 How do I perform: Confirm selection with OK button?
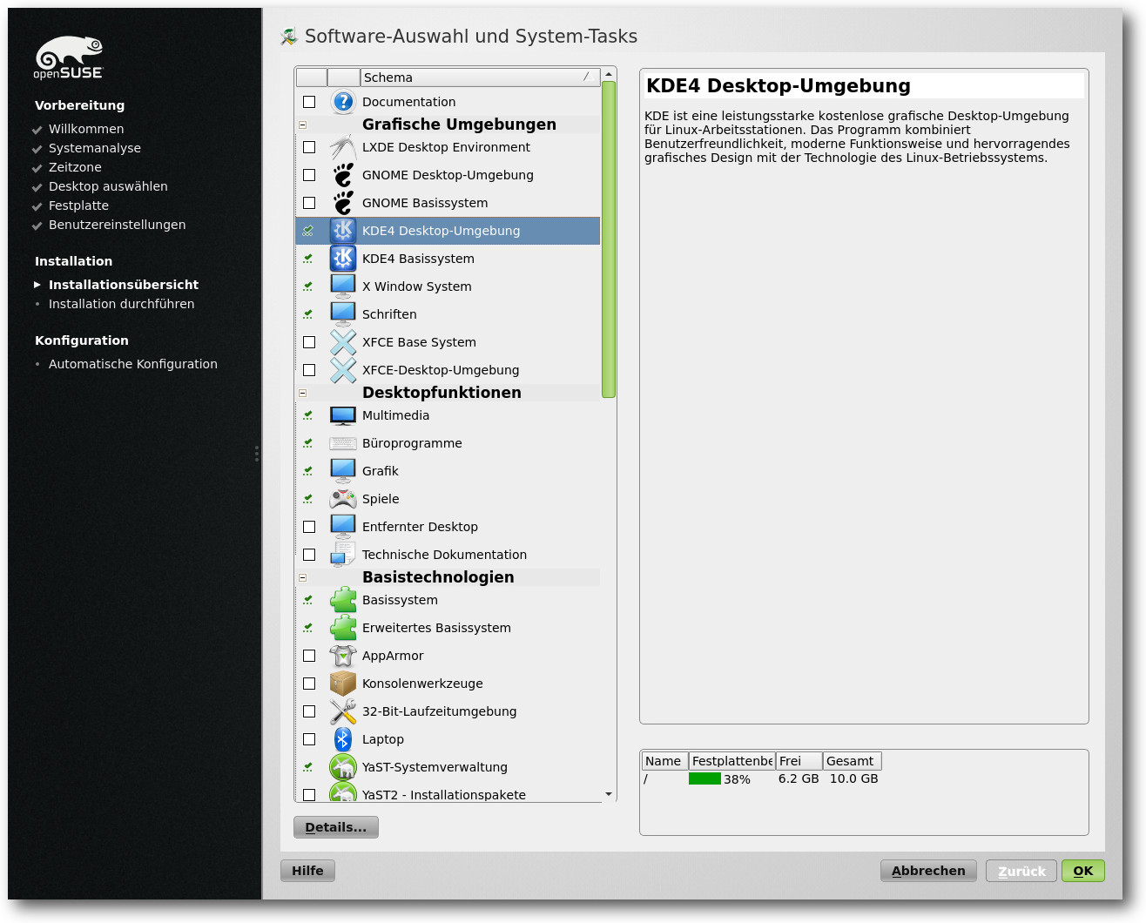1083,871
